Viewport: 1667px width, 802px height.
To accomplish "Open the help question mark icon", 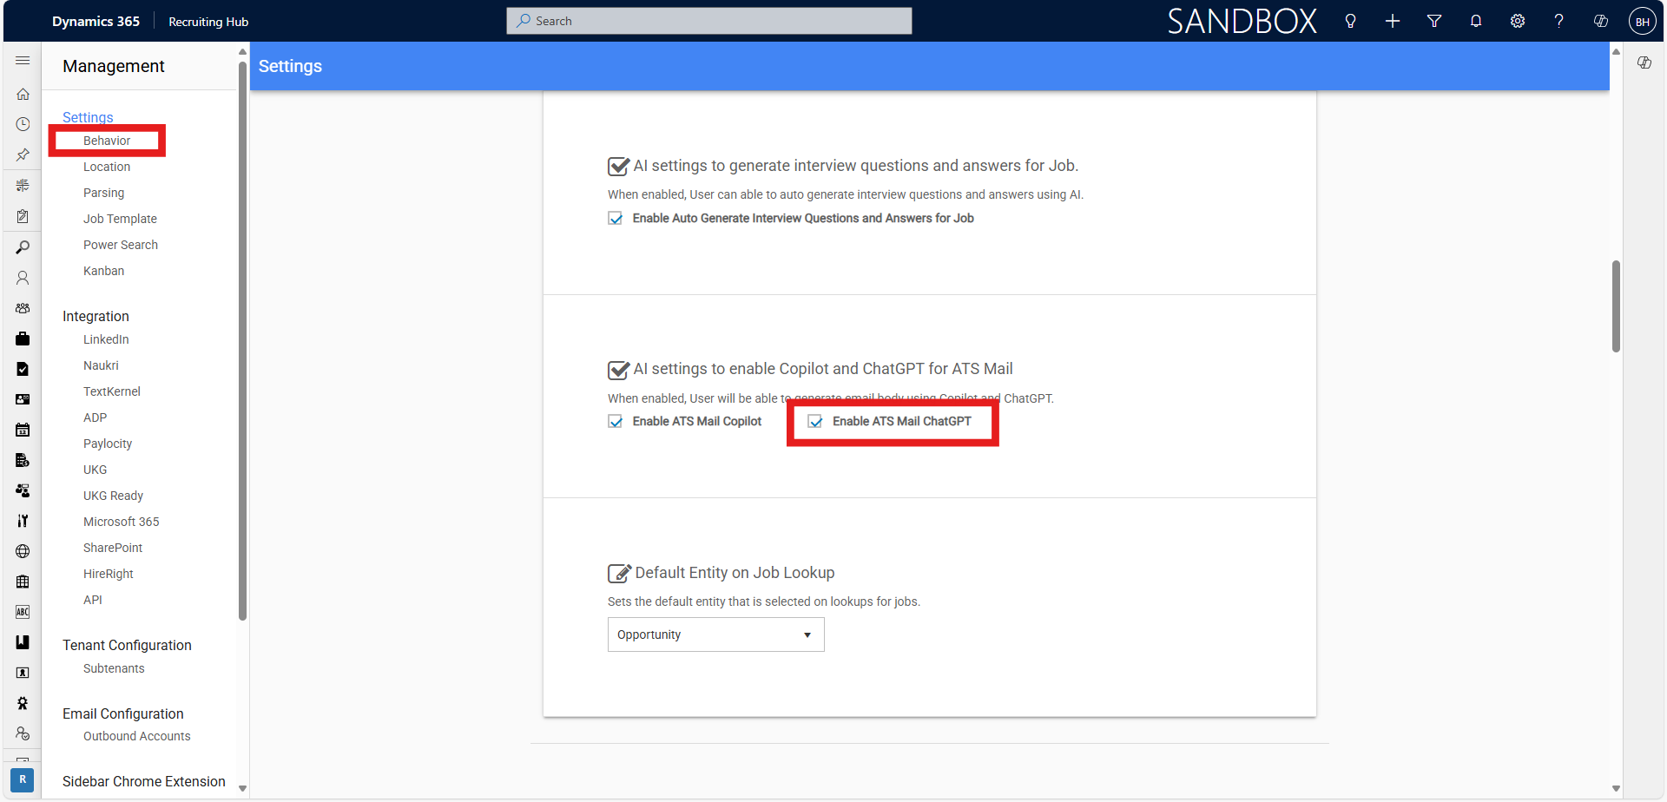I will (x=1559, y=21).
